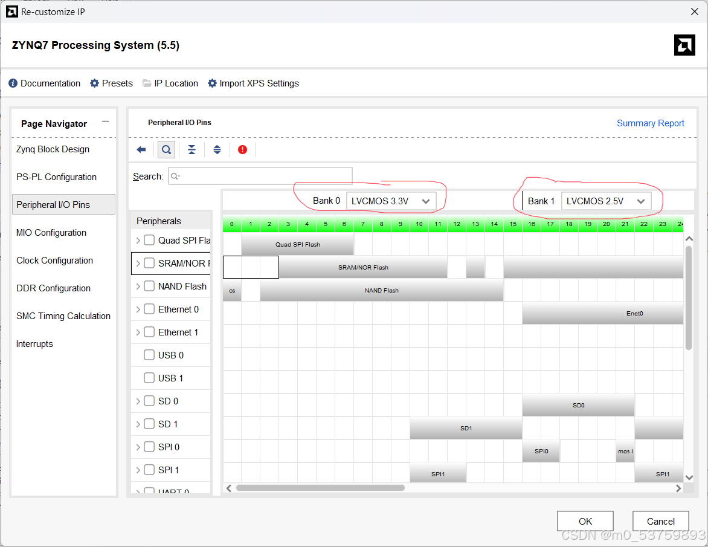The height and width of the screenshot is (547, 708).
Task: Click the Enet0 pin block
Action: pyautogui.click(x=603, y=314)
